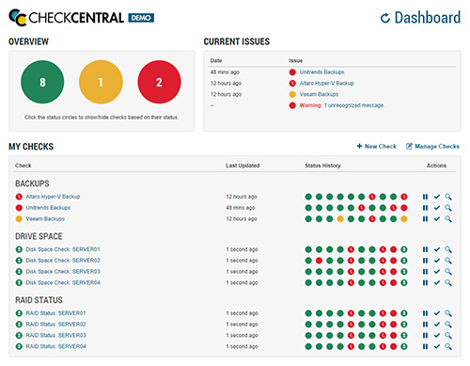Image resolution: width=470 pixels, height=366 pixels.
Task: Open RAID Status: SERVER04
Action: coord(55,346)
